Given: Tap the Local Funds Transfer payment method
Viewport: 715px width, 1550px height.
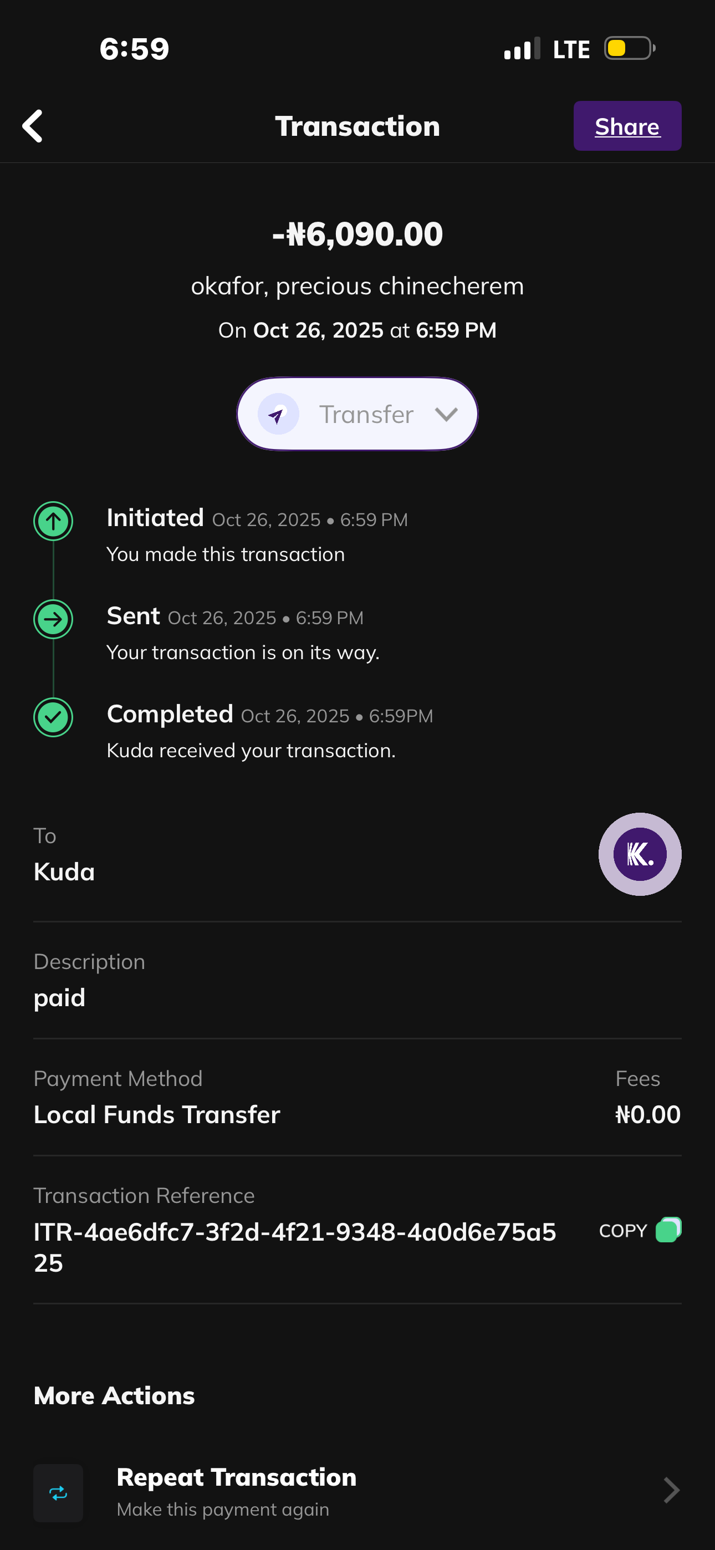Looking at the screenshot, I should [157, 1114].
